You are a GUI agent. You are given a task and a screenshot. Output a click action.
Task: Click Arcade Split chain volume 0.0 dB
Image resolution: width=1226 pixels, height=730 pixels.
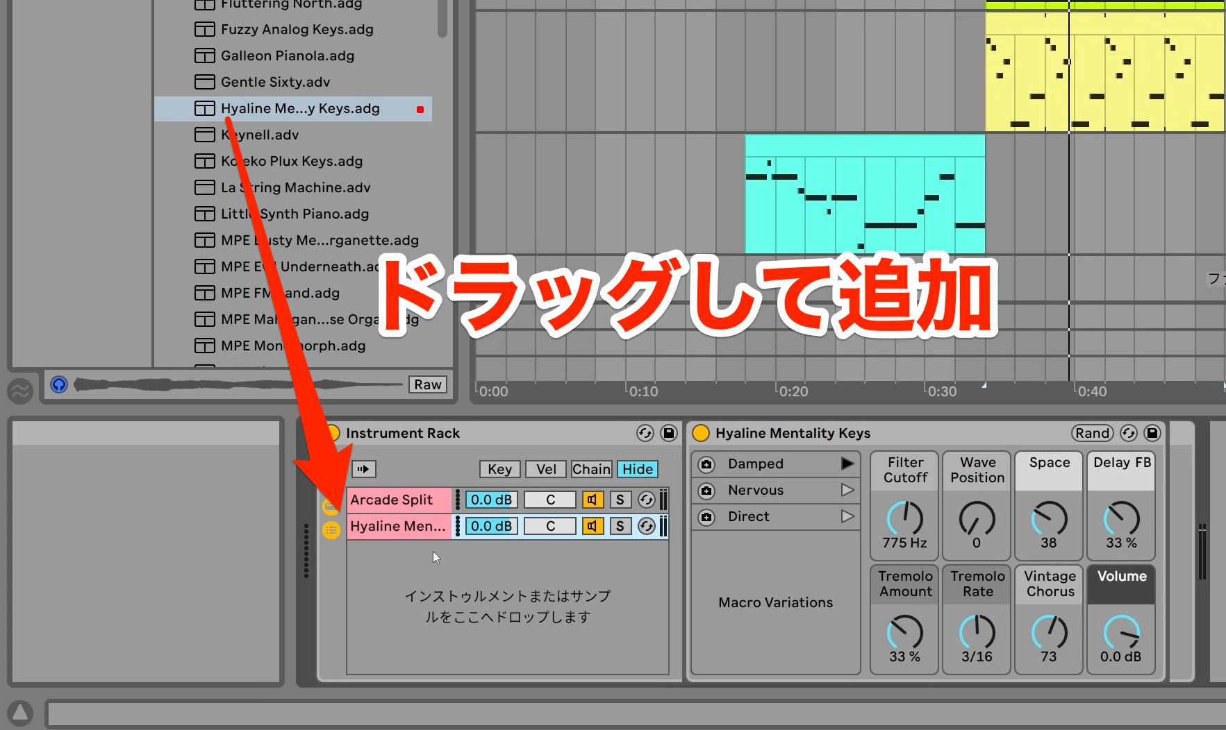pyautogui.click(x=491, y=500)
